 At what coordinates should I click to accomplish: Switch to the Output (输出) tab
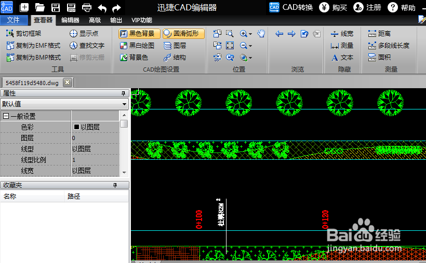[x=116, y=20]
